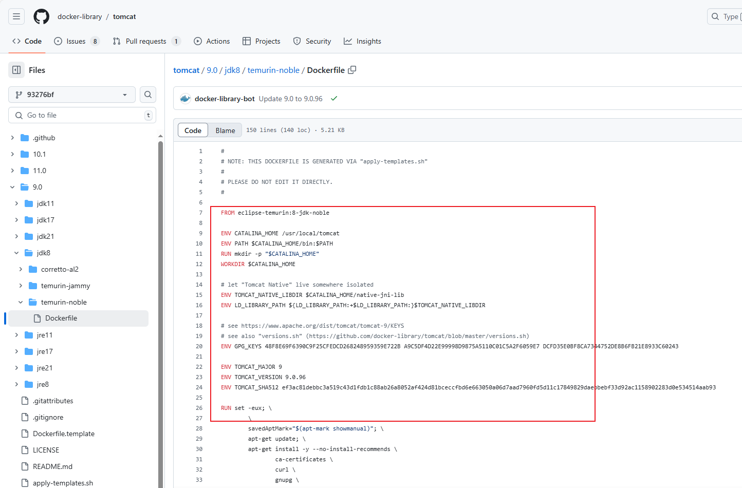Click 'WORKDIR $CATALINA_HOME' code line
This screenshot has height=488, width=742.
coord(258,264)
